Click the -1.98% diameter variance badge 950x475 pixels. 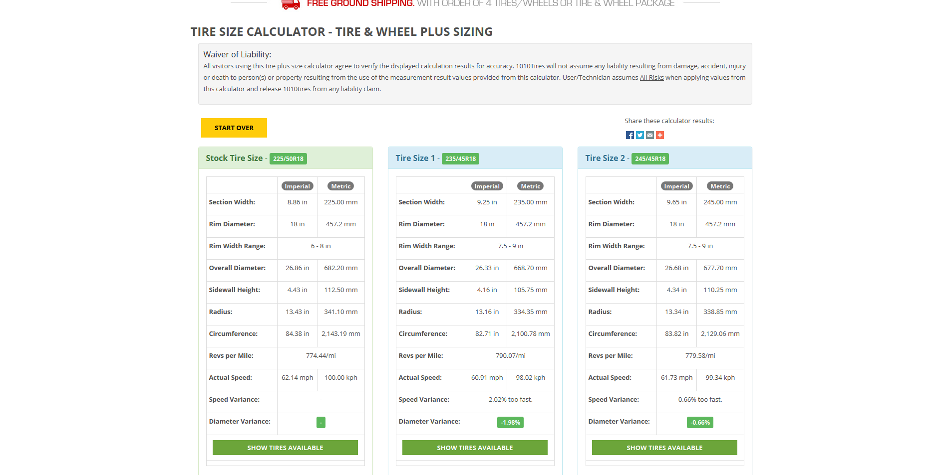pos(510,423)
